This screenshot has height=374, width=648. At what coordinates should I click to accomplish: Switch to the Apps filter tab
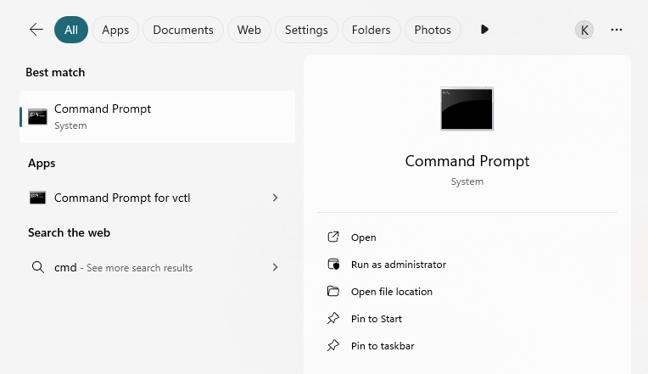click(x=115, y=30)
